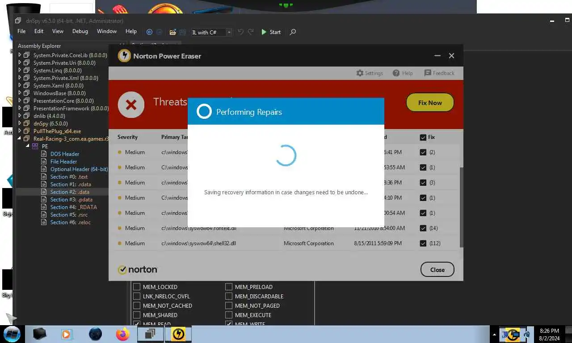Open the Windows Start orb
The image size is (572, 343).
point(12,334)
